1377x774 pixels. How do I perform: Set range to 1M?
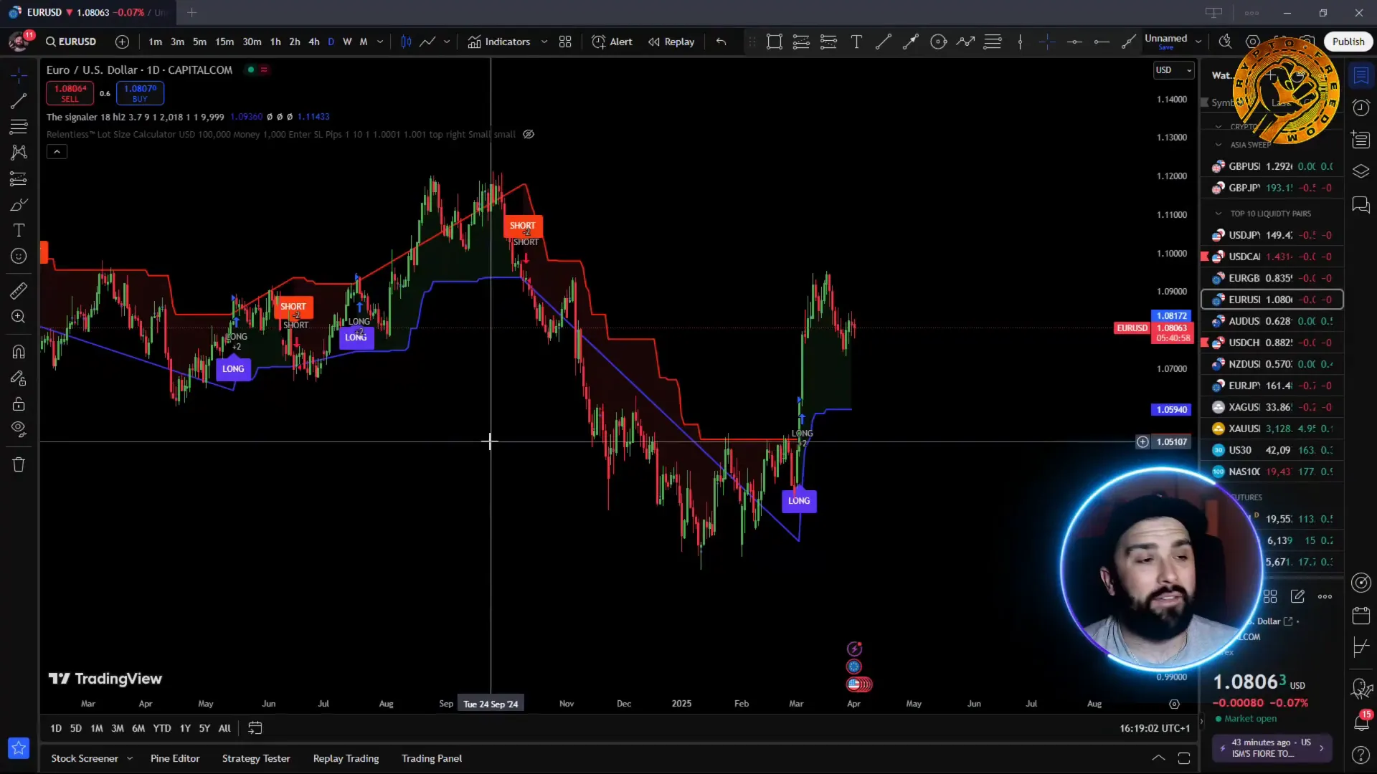[x=97, y=728]
